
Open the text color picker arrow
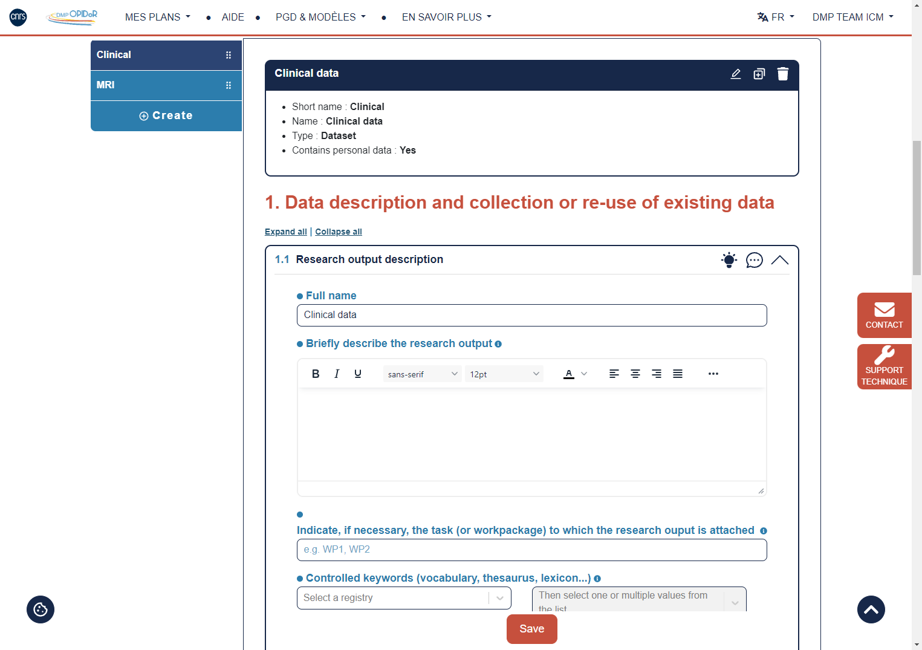584,374
